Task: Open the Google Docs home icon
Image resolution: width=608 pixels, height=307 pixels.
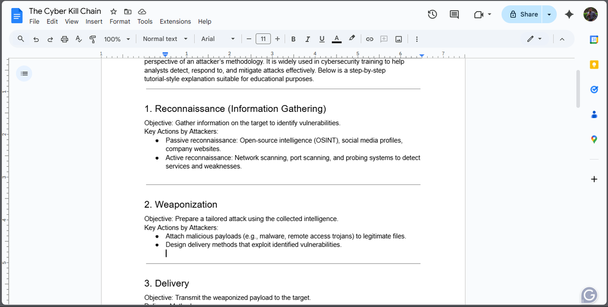Action: [x=17, y=16]
